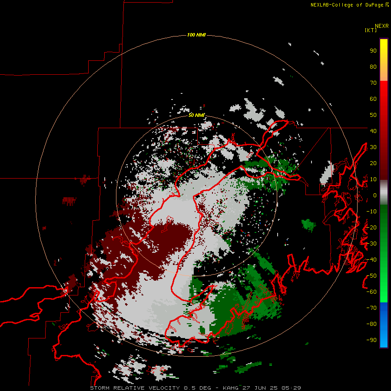This screenshot has width=391, height=391.
Task: Click the 50 value on the velocity scale
Action: point(373,115)
